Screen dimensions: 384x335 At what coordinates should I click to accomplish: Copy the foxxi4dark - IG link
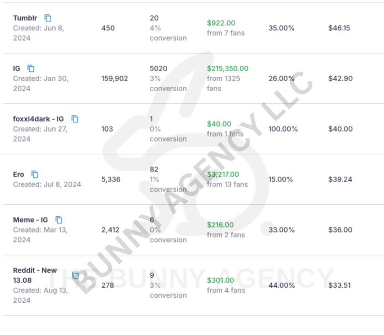(75, 119)
